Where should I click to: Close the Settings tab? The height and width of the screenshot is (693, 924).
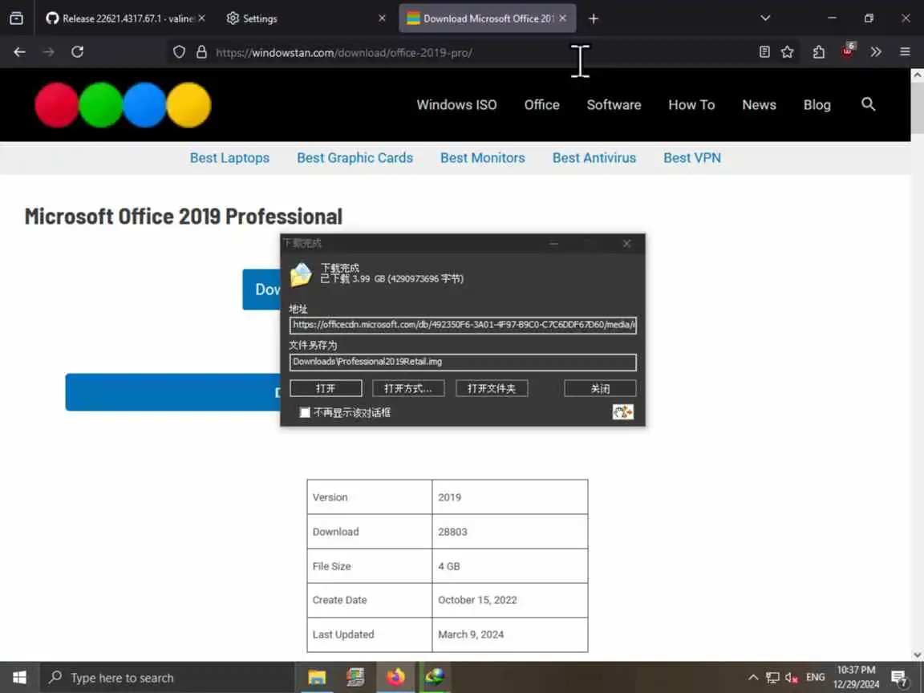click(x=382, y=18)
